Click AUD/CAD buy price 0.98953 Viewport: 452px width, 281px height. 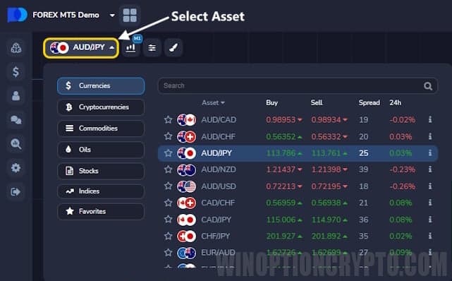[x=281, y=120]
